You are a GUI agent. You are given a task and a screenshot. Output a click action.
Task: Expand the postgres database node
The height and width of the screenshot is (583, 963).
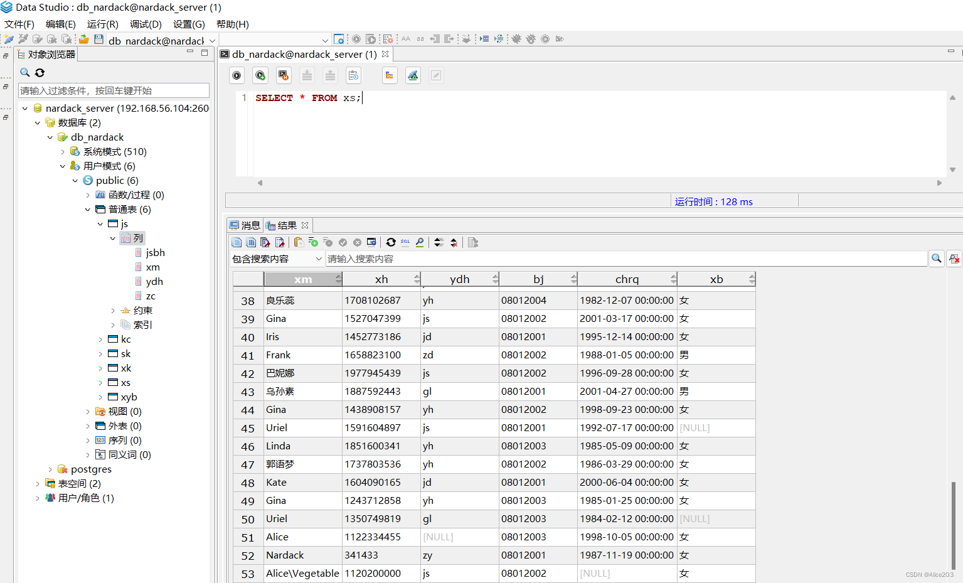(x=50, y=469)
